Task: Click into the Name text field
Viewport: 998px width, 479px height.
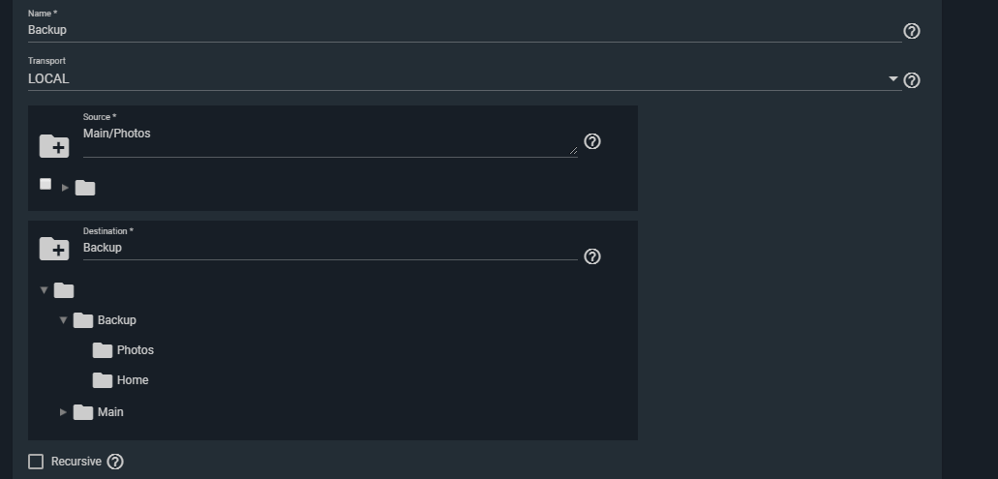Action: [x=463, y=30]
